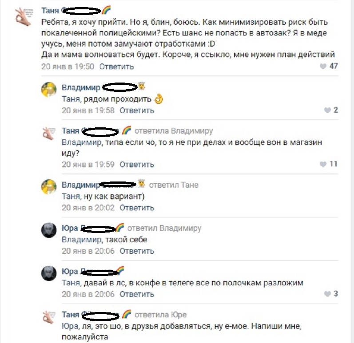This screenshot has height=343, width=354.
Task: Reply to Yura's telegram conference comment
Action: 137,294
